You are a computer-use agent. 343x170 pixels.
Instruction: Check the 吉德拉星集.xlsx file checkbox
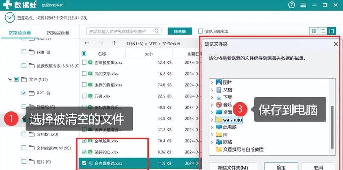84,62
